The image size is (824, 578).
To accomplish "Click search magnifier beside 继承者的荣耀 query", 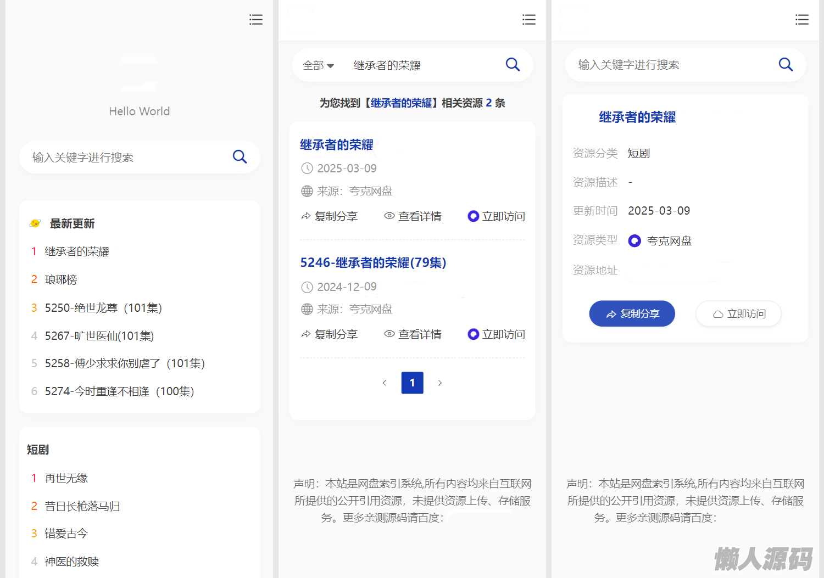I will [513, 65].
